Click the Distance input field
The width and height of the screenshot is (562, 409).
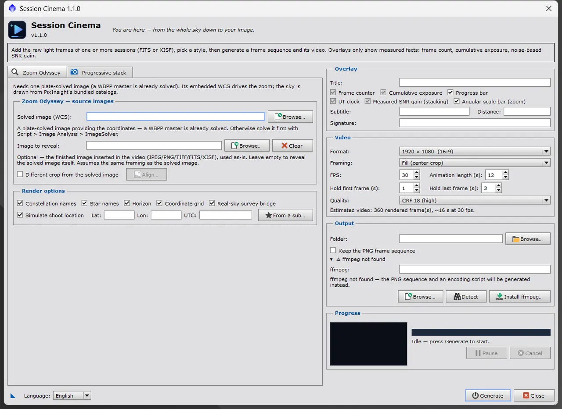point(527,112)
